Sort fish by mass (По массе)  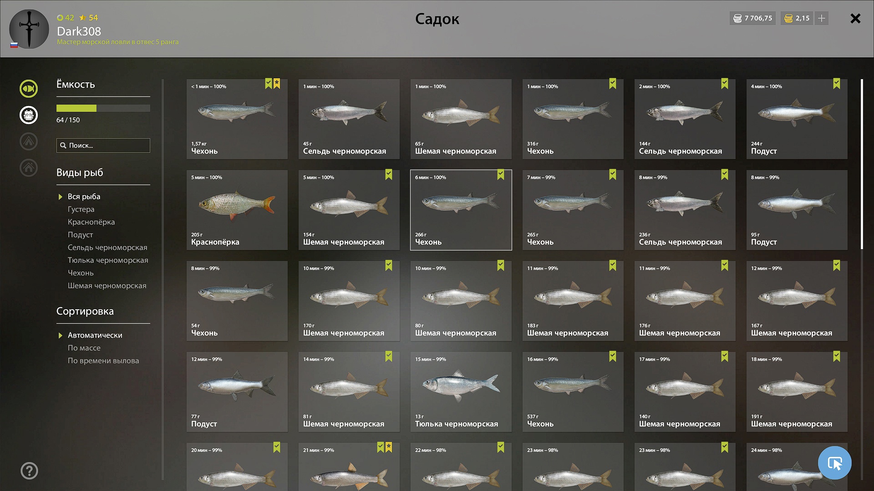(x=84, y=348)
